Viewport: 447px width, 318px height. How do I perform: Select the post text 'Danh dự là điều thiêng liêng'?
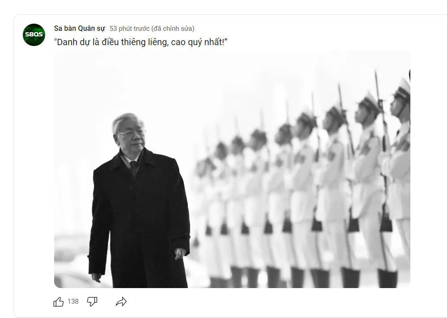[112, 42]
